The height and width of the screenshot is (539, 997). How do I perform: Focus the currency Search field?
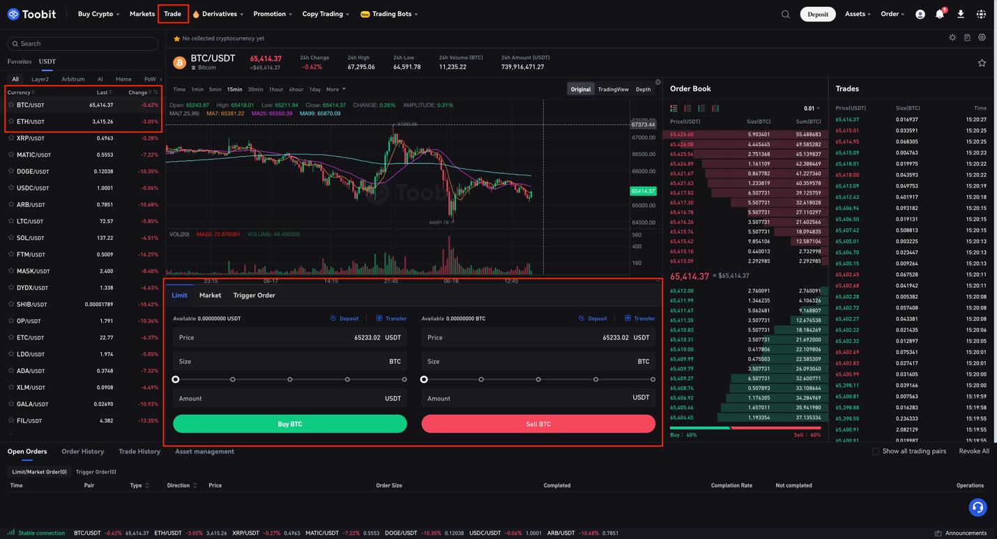click(83, 43)
